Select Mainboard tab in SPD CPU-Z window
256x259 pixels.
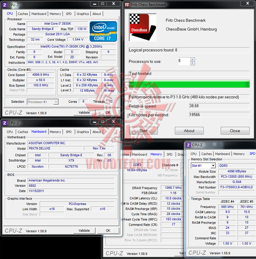point(223,154)
